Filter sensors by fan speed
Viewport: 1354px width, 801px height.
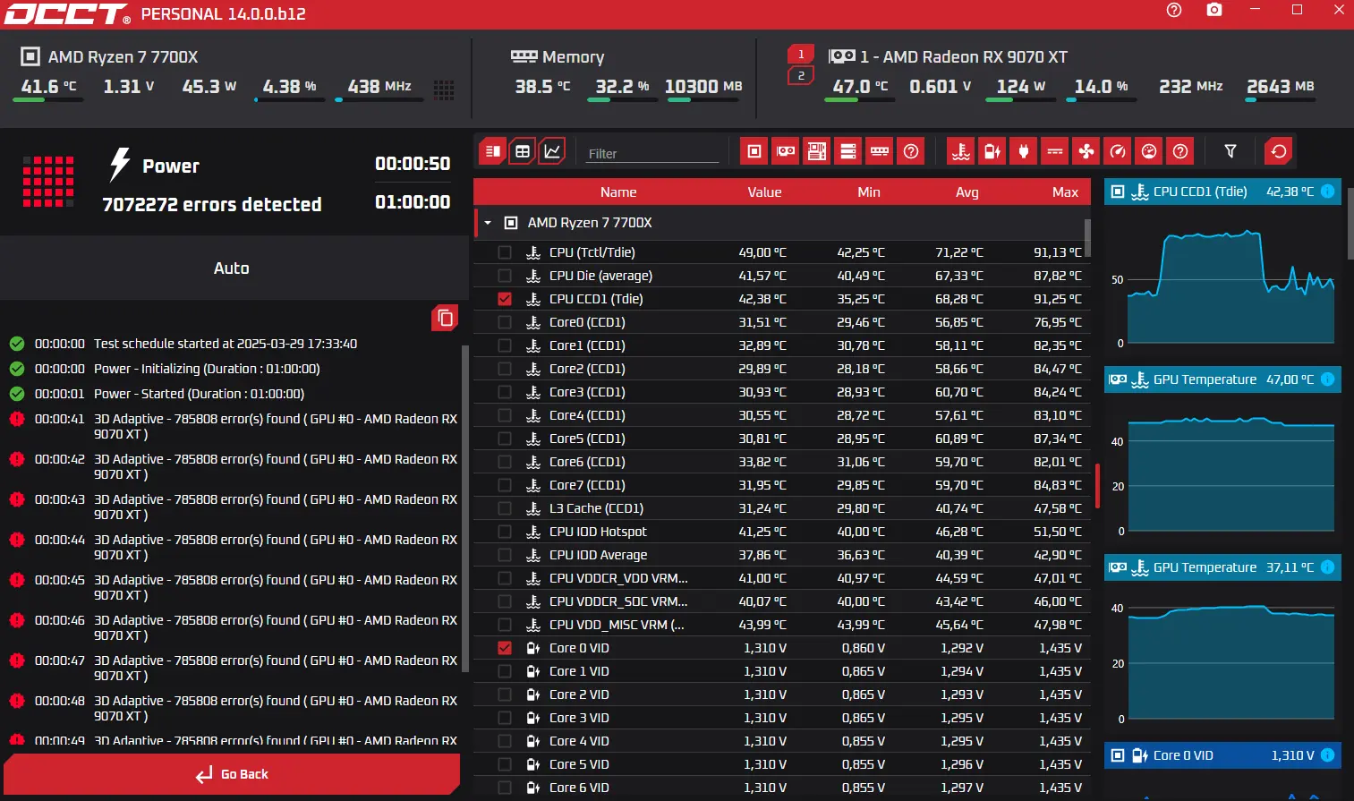point(1086,151)
